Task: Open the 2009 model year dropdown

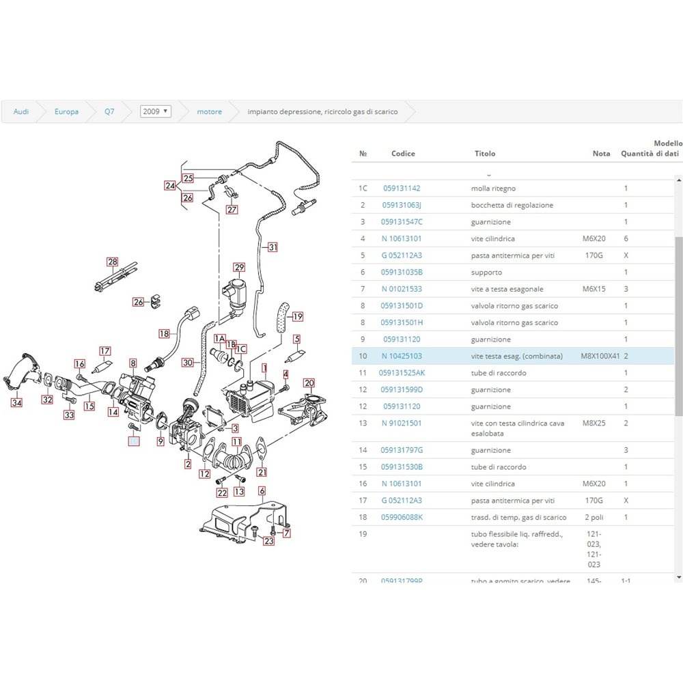Action: (x=155, y=111)
